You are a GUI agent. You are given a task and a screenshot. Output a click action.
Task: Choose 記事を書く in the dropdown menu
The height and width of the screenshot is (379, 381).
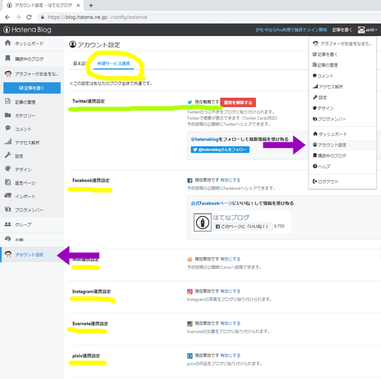click(x=342, y=55)
